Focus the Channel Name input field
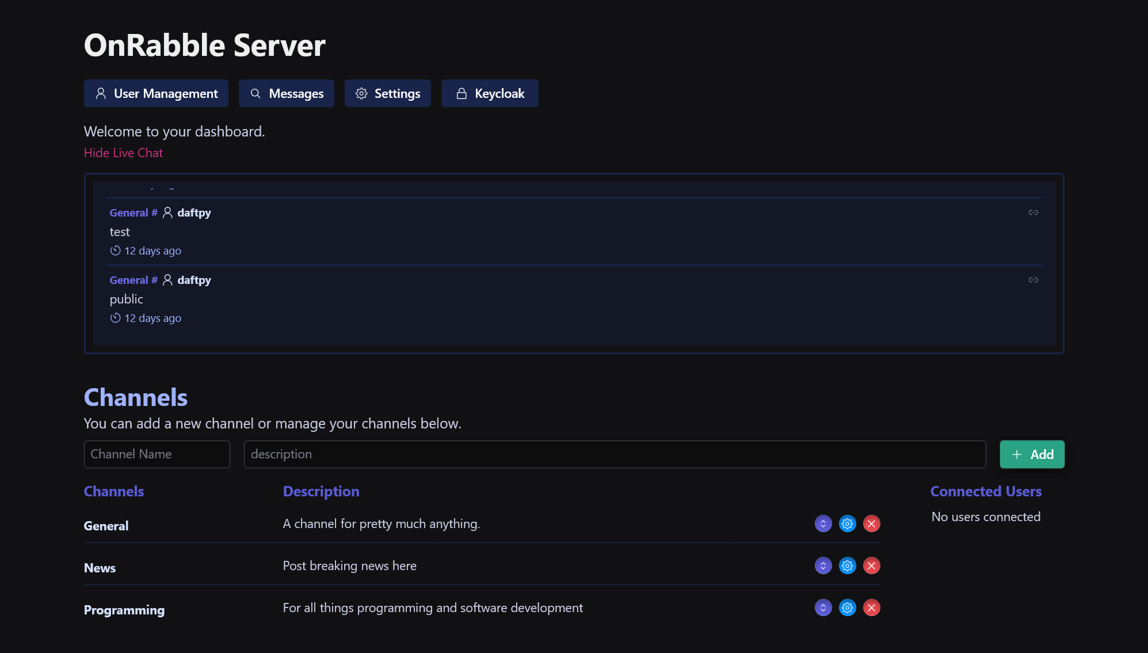 [157, 454]
